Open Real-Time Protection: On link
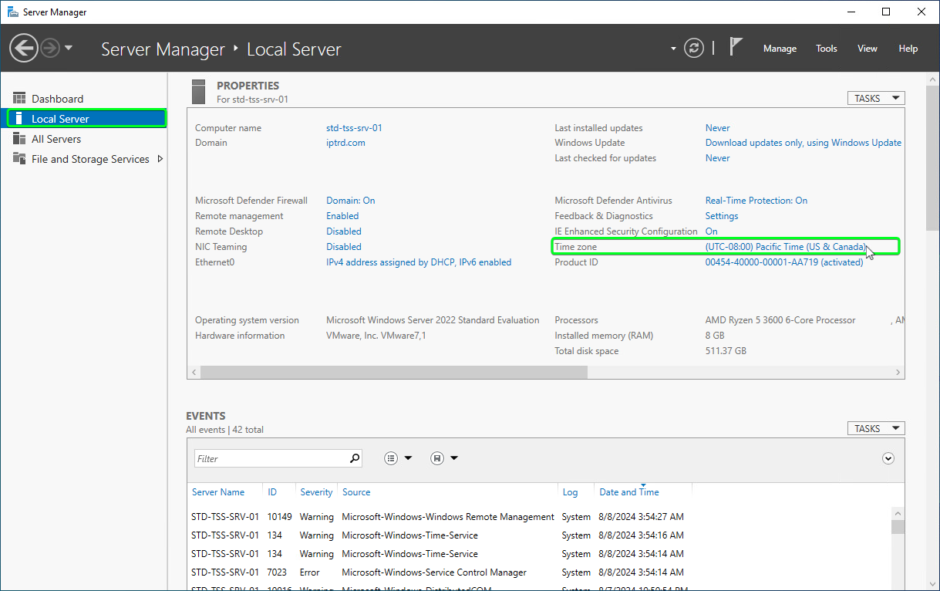This screenshot has height=591, width=940. coord(756,201)
